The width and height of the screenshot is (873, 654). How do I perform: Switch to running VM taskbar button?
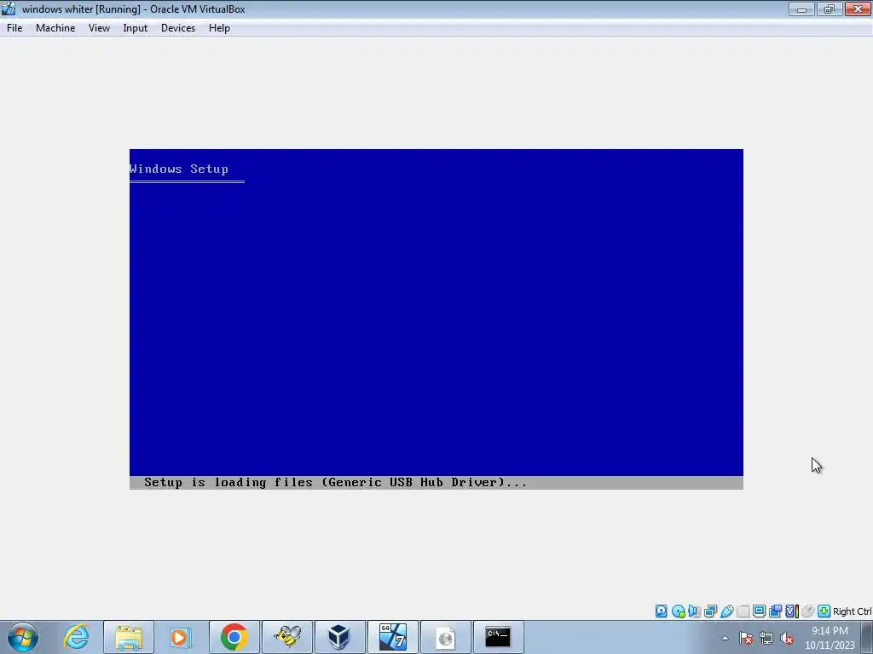click(x=392, y=637)
